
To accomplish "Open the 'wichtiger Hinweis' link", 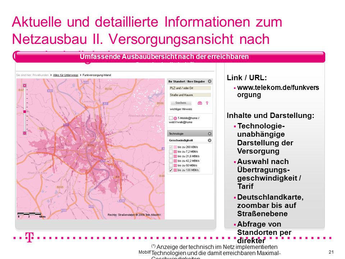I will (181, 109).
